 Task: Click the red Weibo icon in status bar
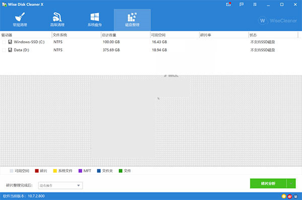click(290, 196)
